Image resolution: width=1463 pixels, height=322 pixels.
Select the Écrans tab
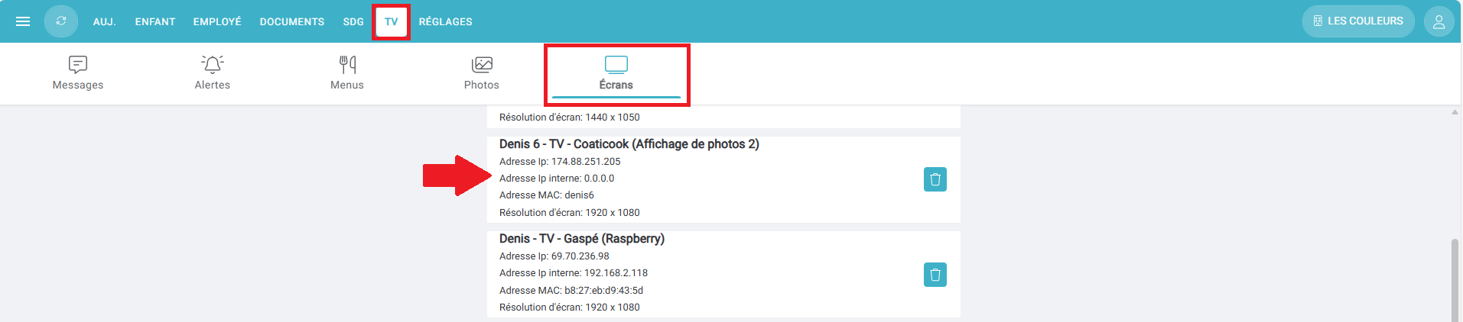[616, 73]
